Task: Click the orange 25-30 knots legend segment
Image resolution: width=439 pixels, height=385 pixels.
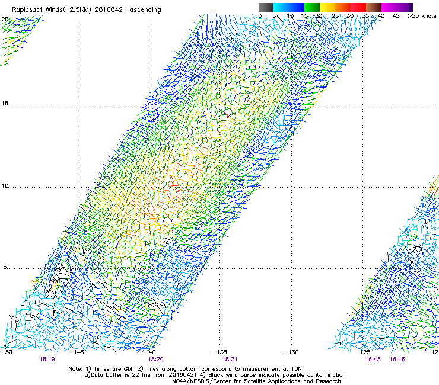Action: pos(343,7)
